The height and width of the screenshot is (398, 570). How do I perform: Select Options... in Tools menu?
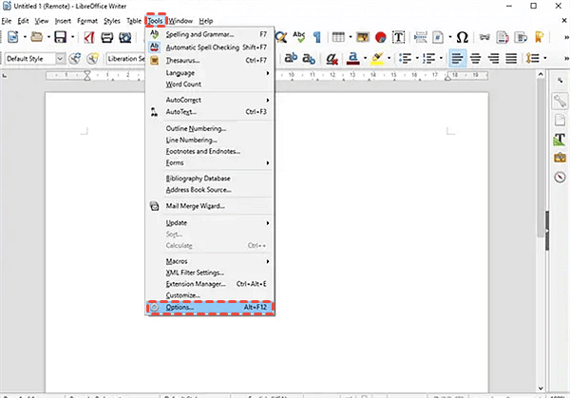coord(210,308)
